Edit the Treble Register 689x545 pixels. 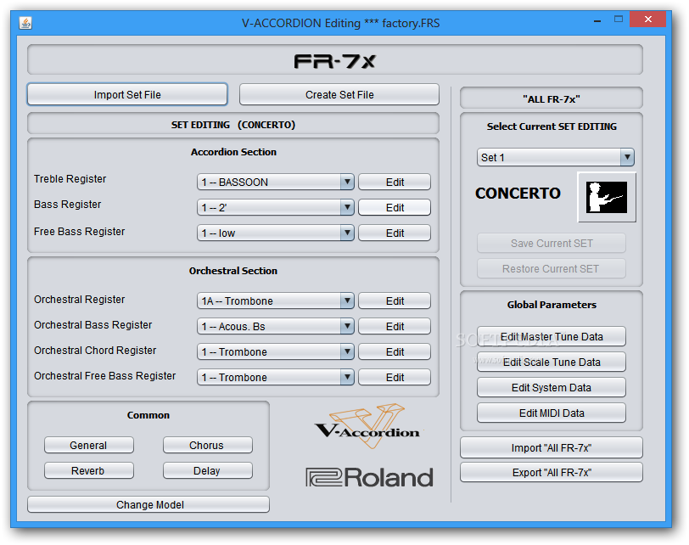[395, 182]
